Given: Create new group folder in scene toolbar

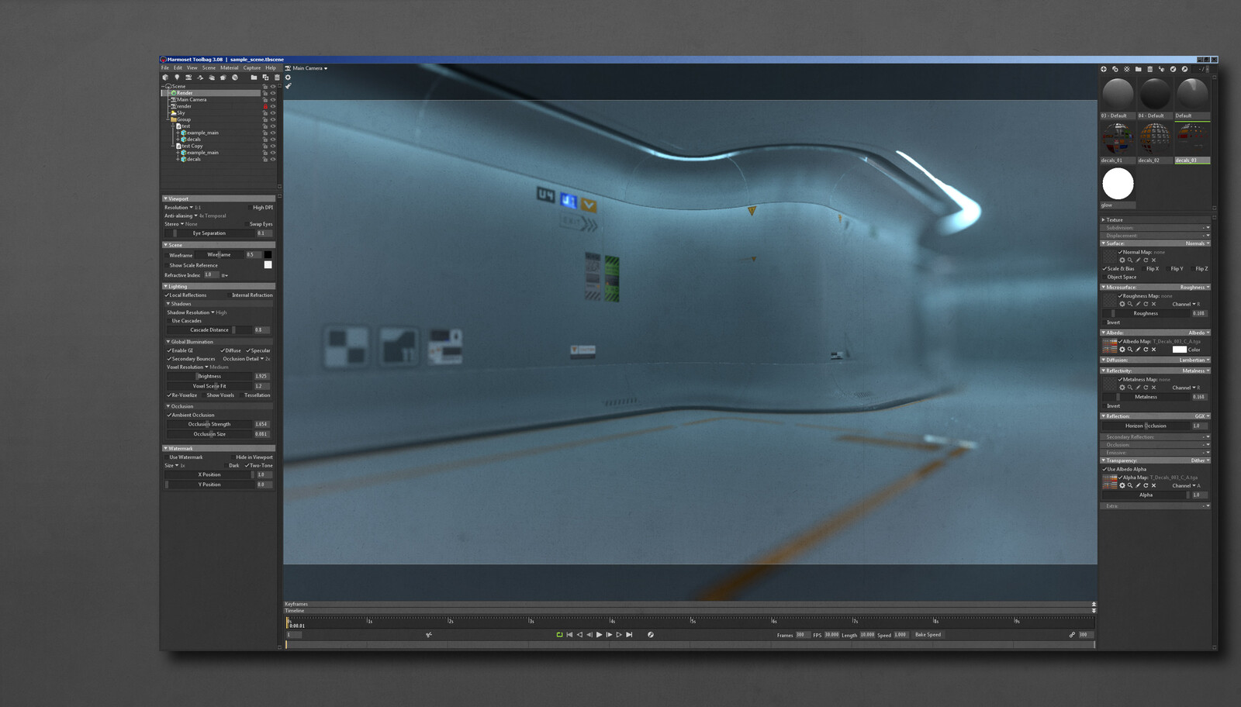Looking at the screenshot, I should point(254,78).
